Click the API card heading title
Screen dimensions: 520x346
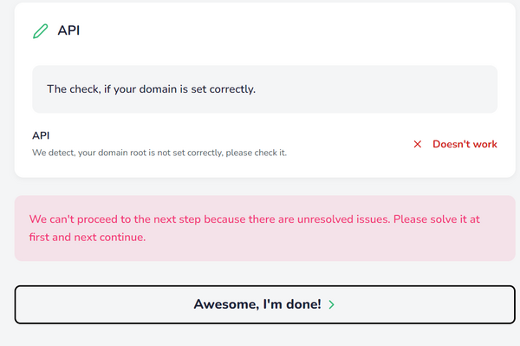pos(68,30)
